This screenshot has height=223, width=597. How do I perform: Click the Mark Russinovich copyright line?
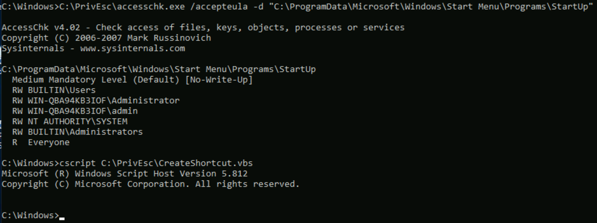pyautogui.click(x=106, y=38)
